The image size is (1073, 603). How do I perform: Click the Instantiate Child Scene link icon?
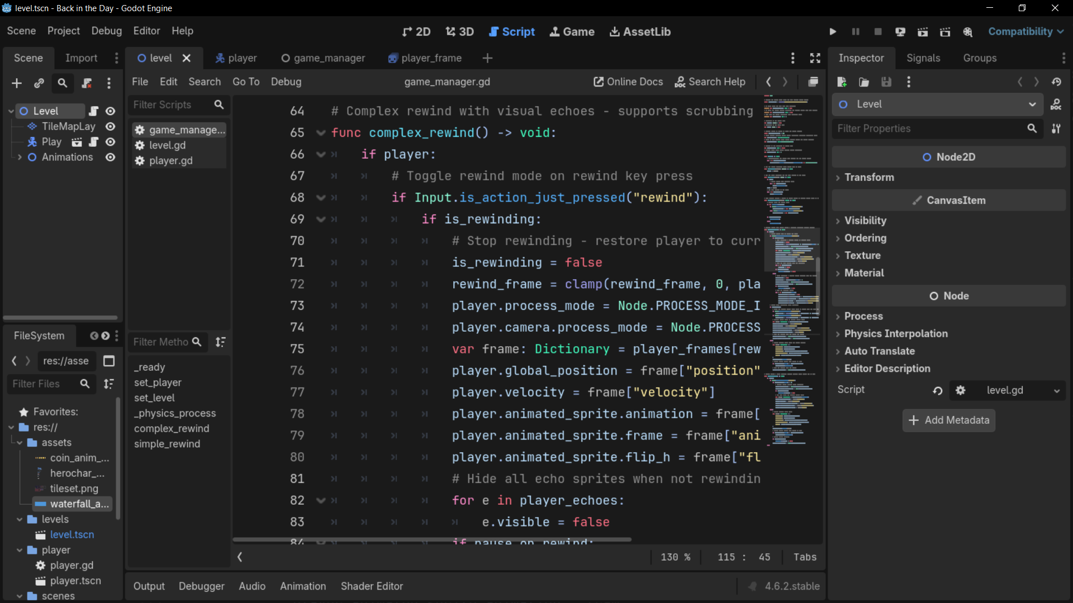39,83
